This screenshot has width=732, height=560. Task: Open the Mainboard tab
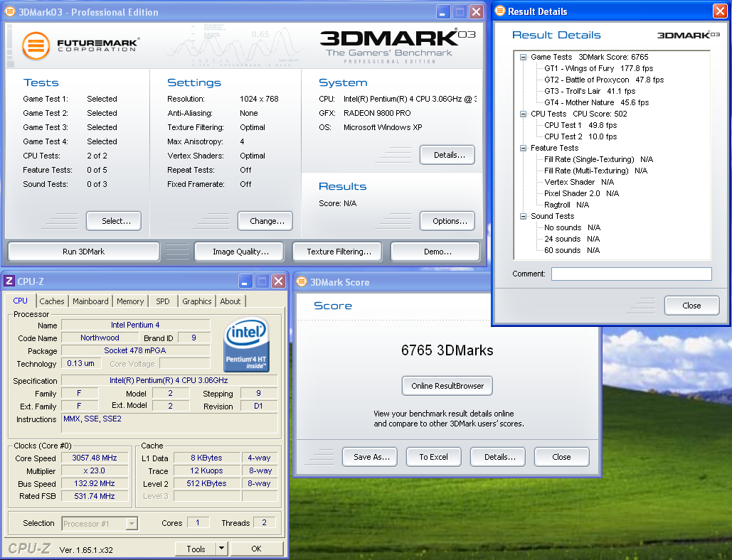pyautogui.click(x=90, y=301)
